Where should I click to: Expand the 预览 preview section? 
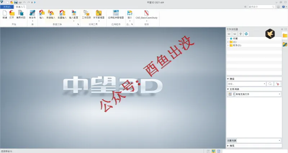[x=228, y=146]
